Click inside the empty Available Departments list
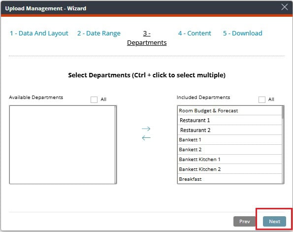Viewport: 293px width, 232px height. (63, 144)
